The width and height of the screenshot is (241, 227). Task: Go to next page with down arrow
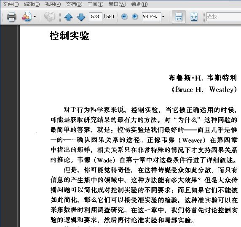point(81,16)
